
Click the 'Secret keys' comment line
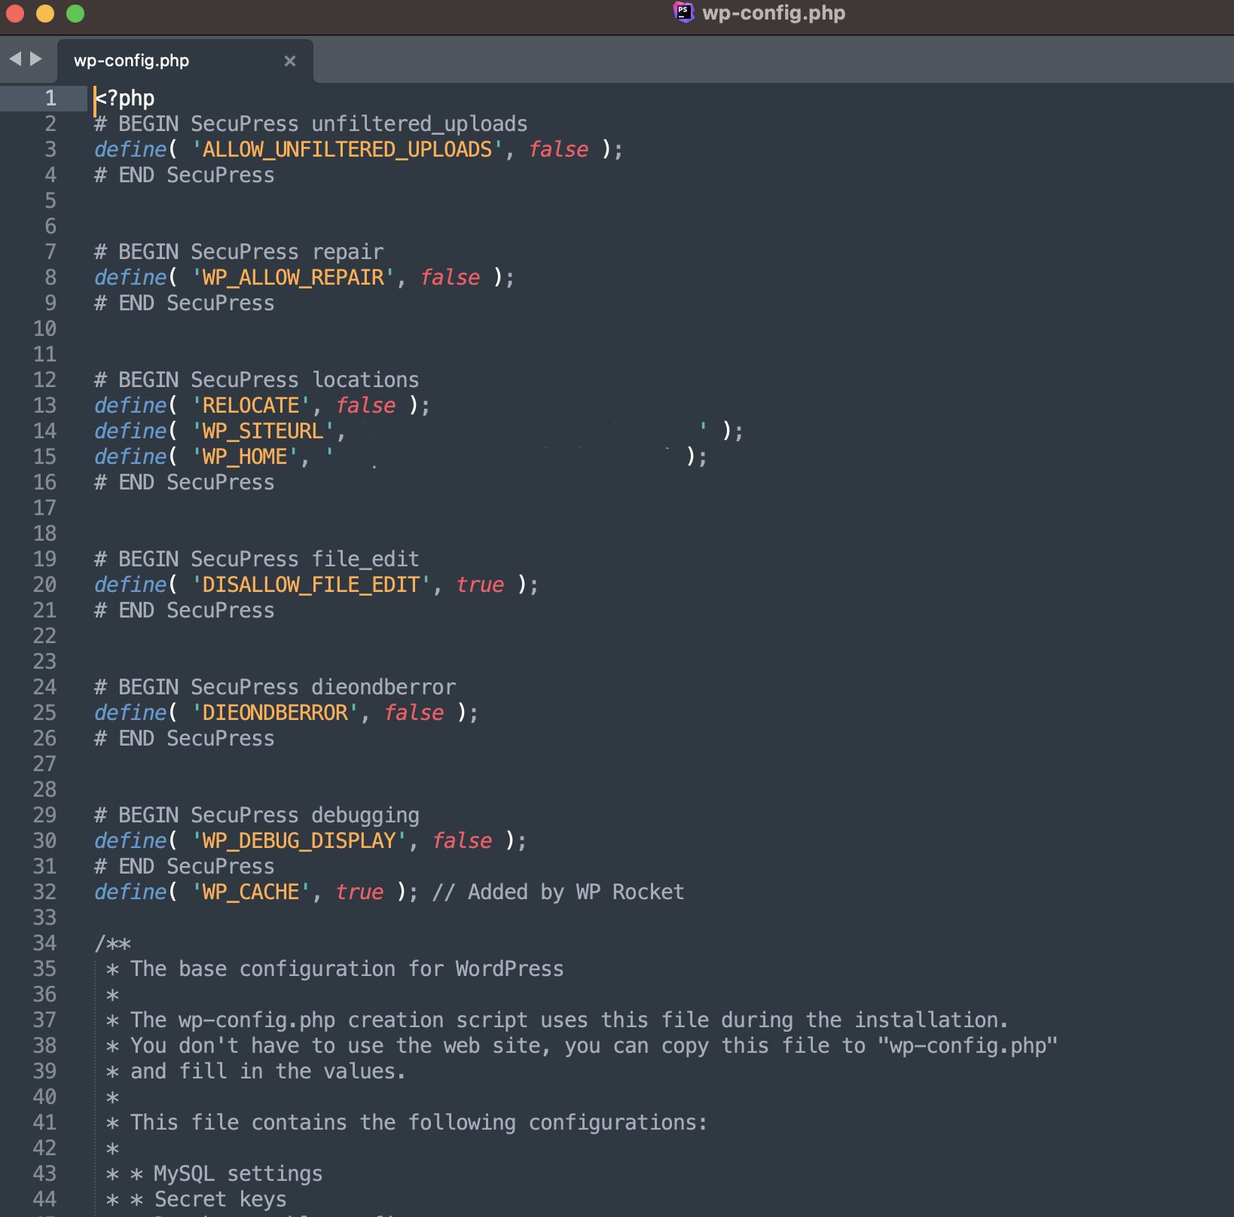220,1200
